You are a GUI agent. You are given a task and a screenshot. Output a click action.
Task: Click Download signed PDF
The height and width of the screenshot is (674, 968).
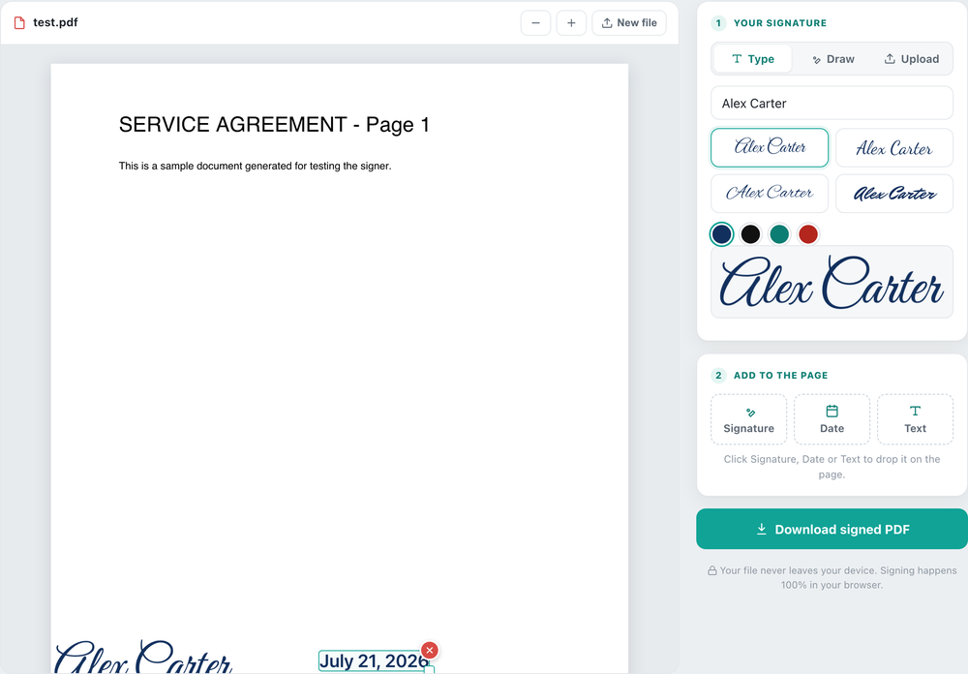(x=832, y=529)
